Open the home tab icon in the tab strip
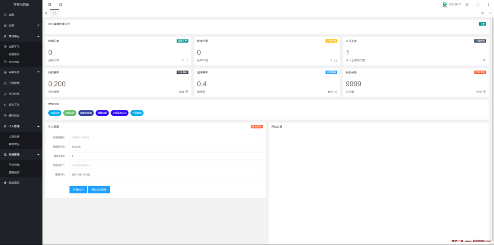Screen dimensions: 494x245 pyautogui.click(x=55, y=13)
